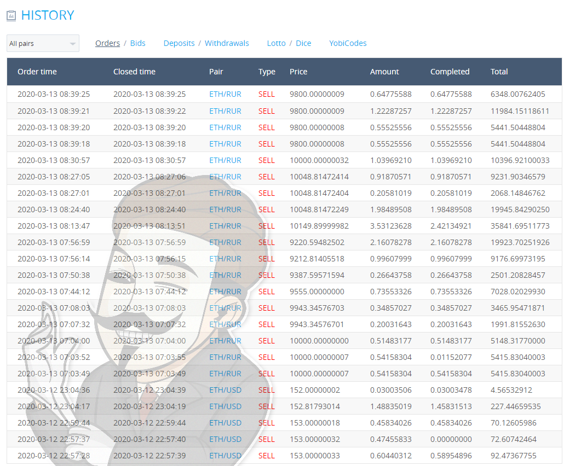564x466 pixels.
Task: Select closed time 2020-03-13 08:39:22
Action: 149,111
